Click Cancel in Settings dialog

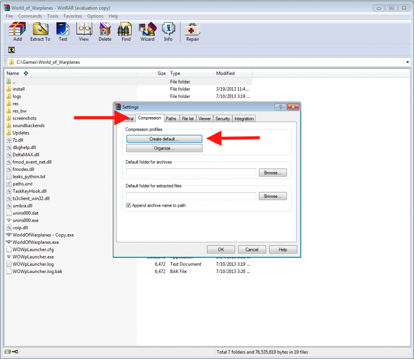tap(252, 250)
